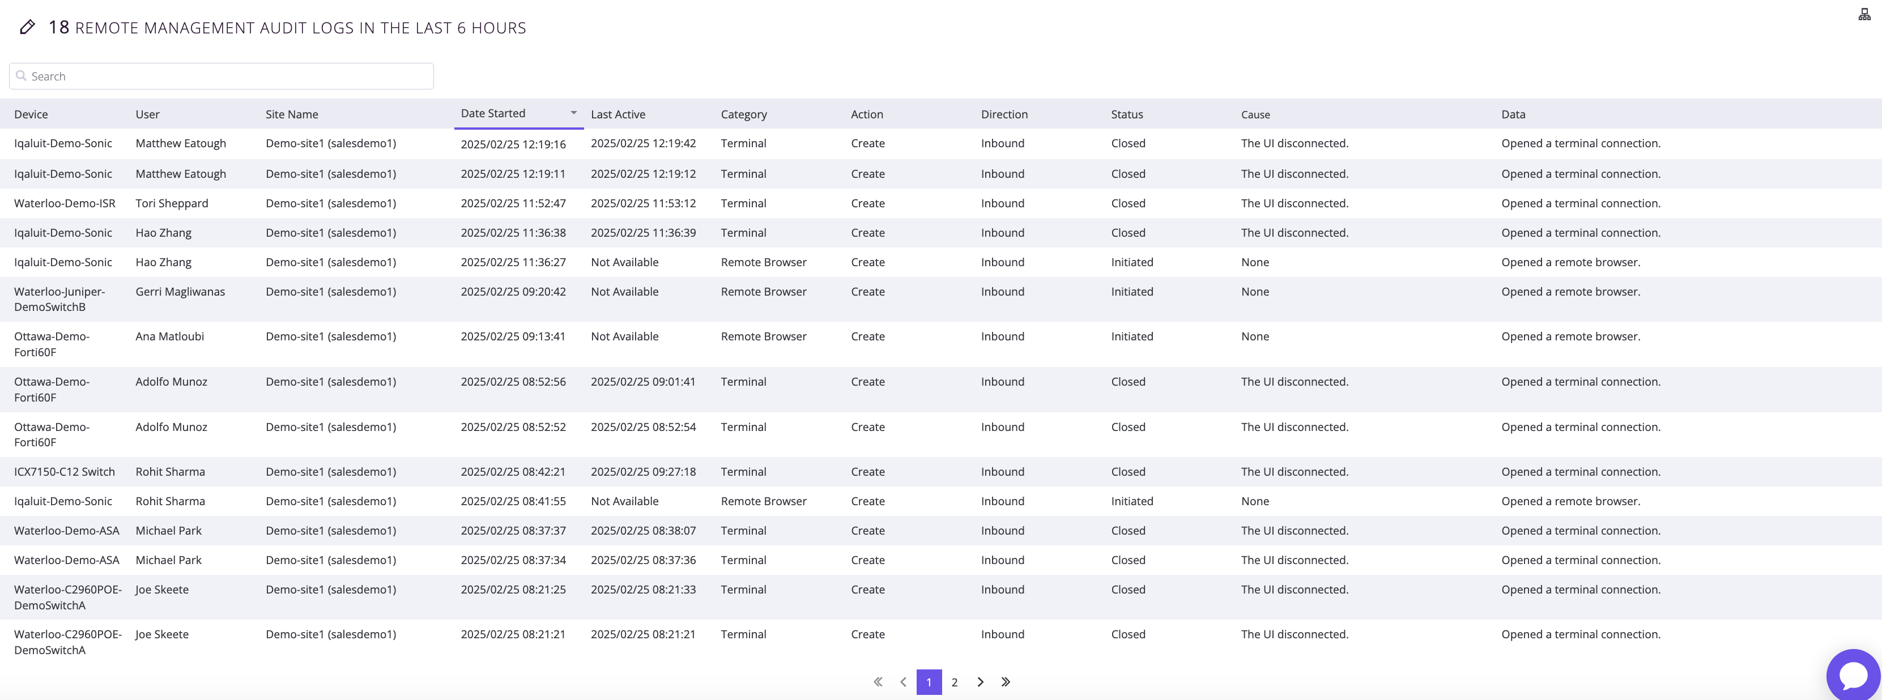Sort by Site Name column header
The image size is (1882, 700).
[x=292, y=114]
